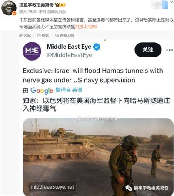Open the top-right post dropdown chevron
This screenshot has height=196, width=174.
171,2
